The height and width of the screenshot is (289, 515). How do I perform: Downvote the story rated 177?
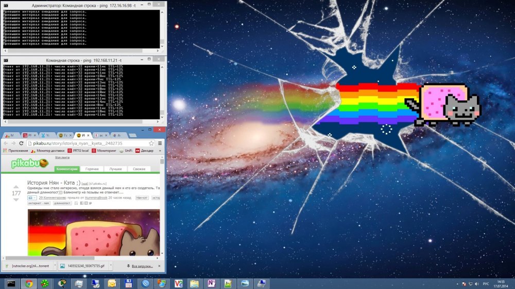[x=16, y=200]
